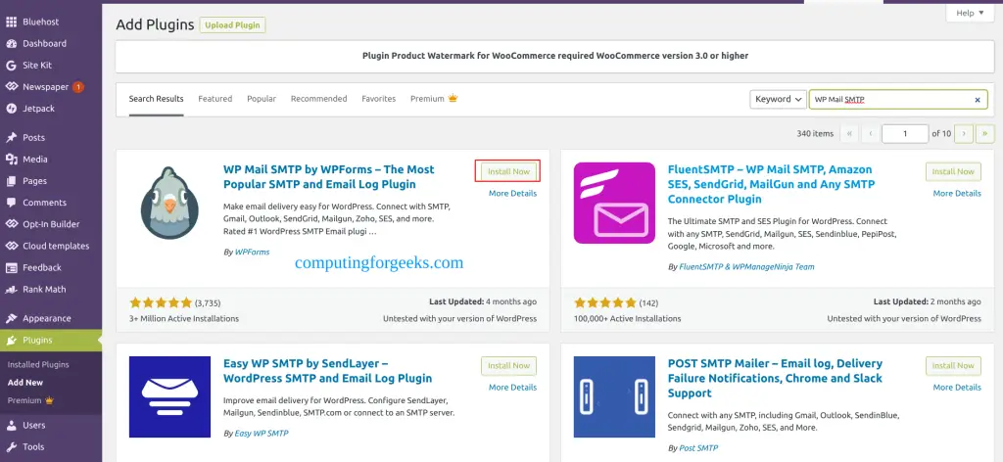This screenshot has height=462, width=1003.
Task: Open More Details for WP Mail SMTP
Action: tap(512, 193)
